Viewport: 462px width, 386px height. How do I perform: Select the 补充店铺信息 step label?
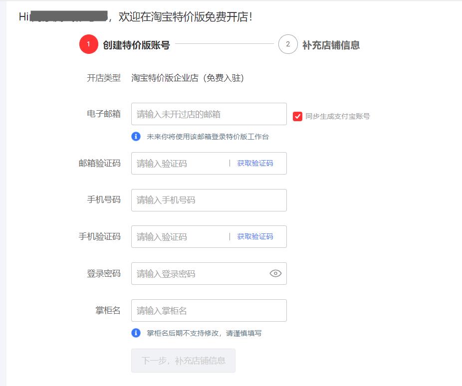(x=331, y=45)
